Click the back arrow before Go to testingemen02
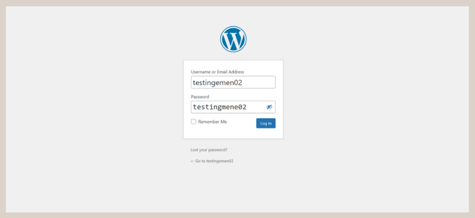Viewport: 475px width, 218px height. click(193, 161)
